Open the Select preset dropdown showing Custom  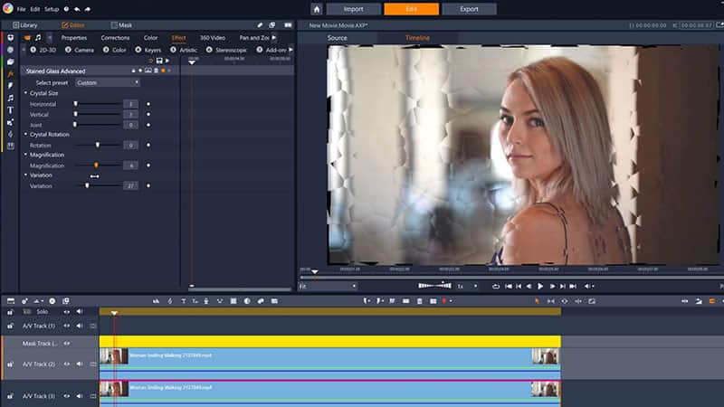tap(107, 82)
